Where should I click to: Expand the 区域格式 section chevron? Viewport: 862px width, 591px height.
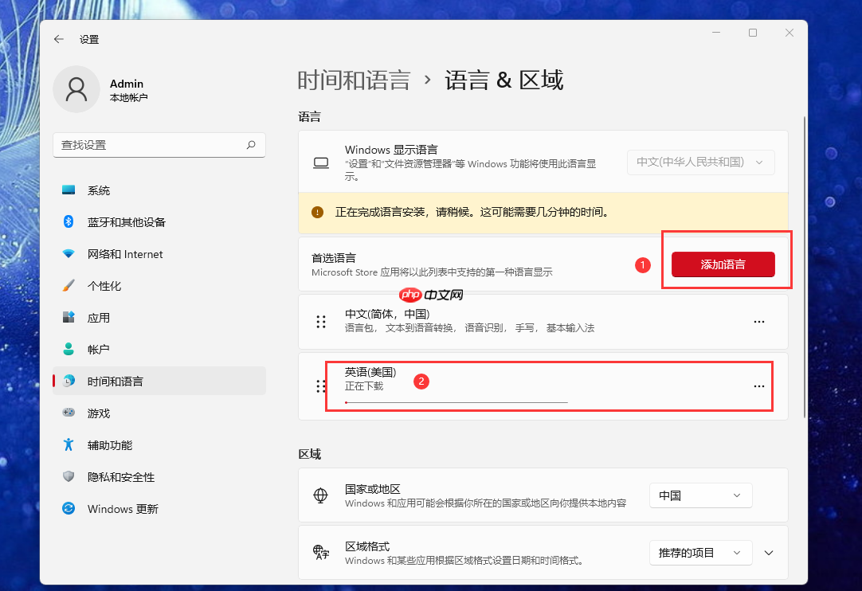point(768,552)
